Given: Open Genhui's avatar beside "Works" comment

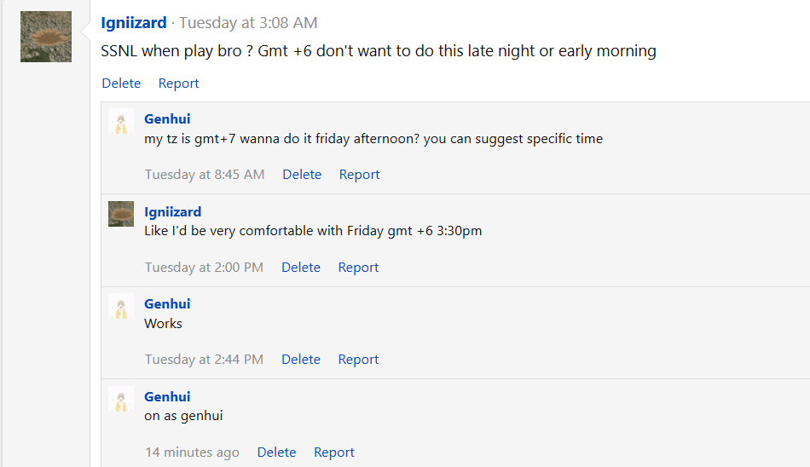Looking at the screenshot, I should point(121,306).
